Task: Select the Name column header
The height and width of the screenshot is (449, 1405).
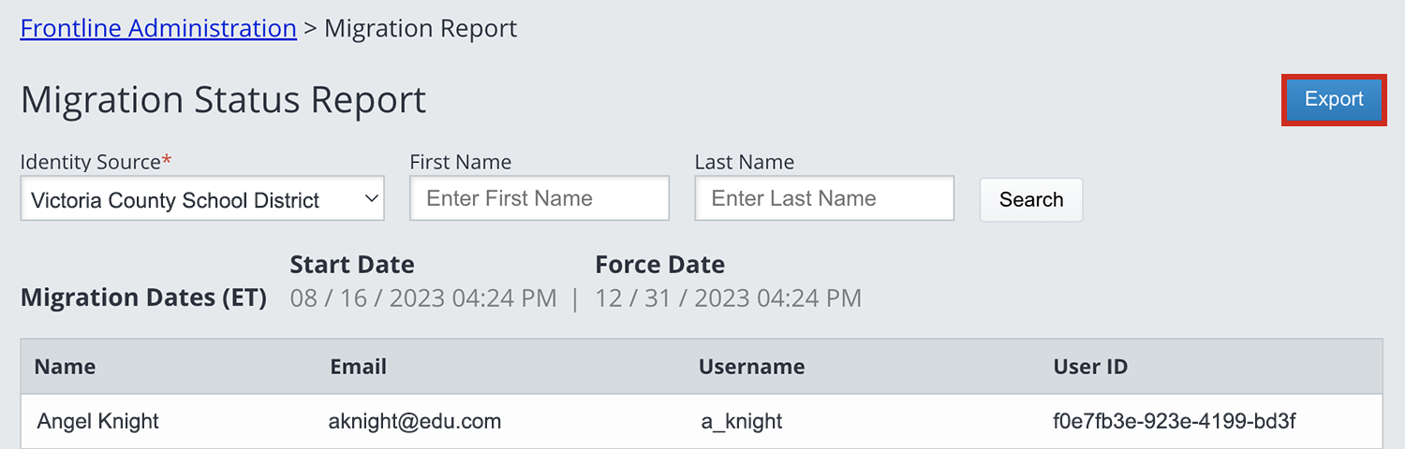Action: tap(65, 367)
